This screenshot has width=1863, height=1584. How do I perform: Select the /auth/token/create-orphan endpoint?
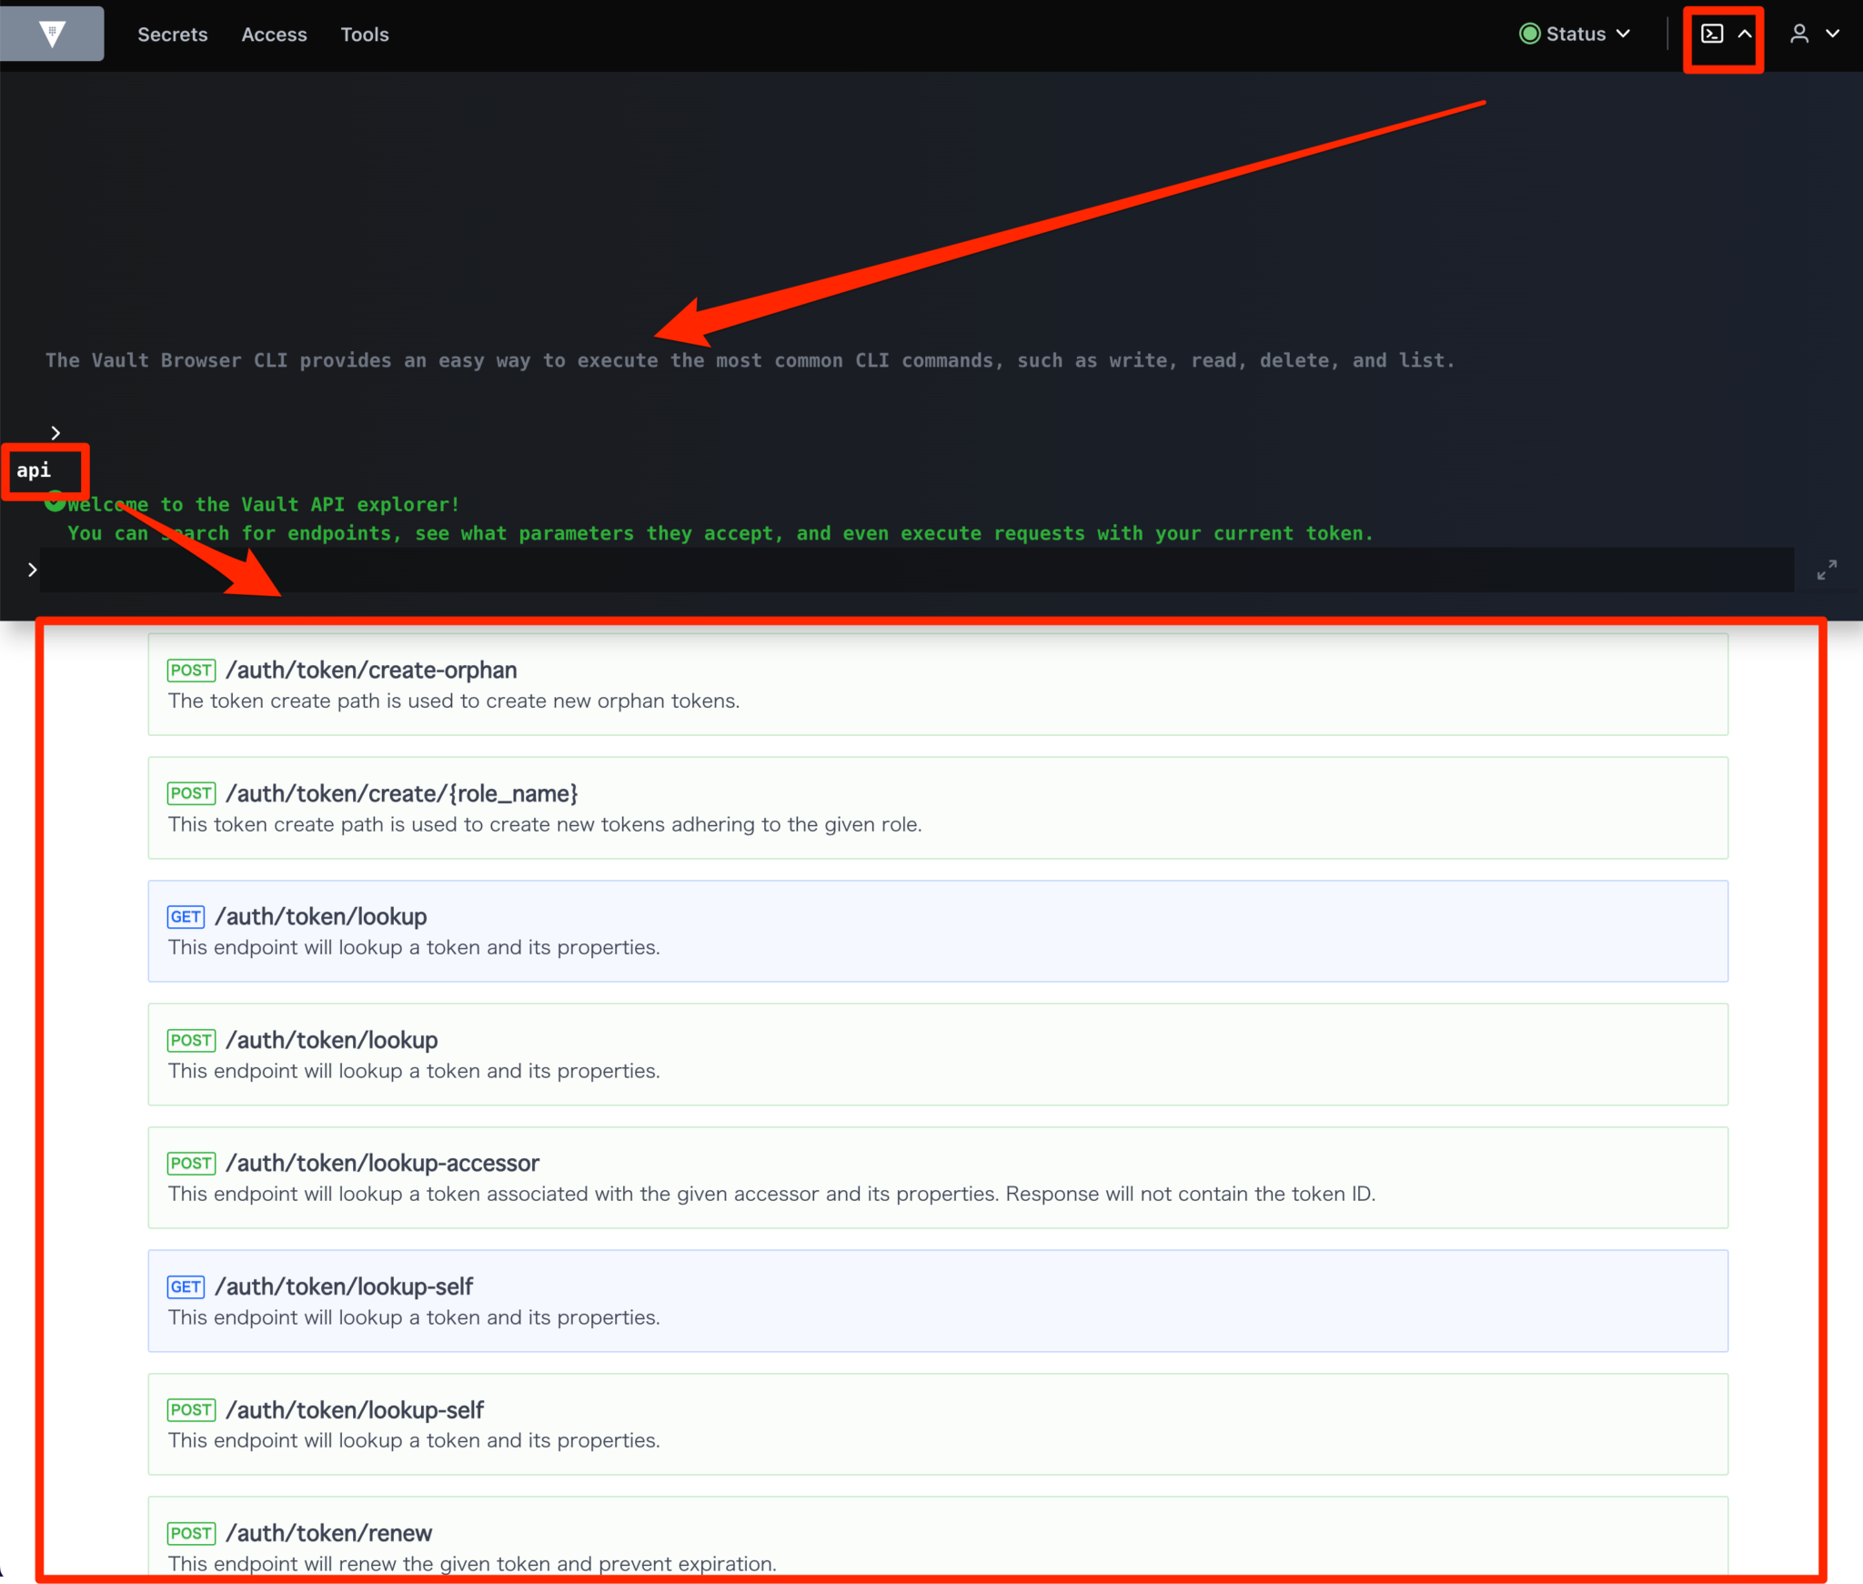[371, 670]
